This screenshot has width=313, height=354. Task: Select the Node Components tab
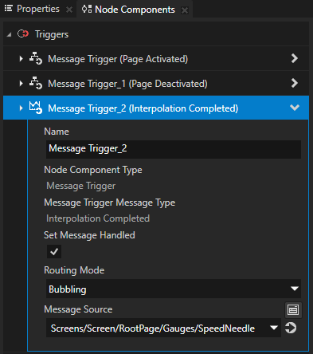[x=135, y=10]
